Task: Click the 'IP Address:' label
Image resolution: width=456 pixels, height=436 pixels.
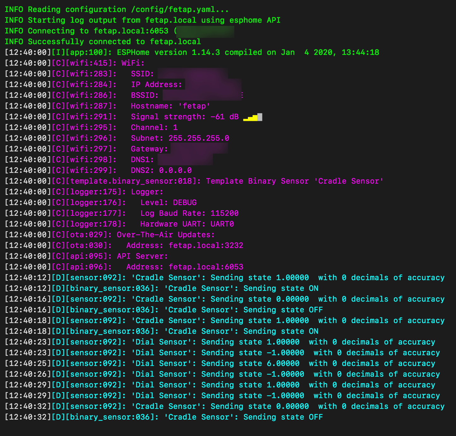Action: (157, 85)
